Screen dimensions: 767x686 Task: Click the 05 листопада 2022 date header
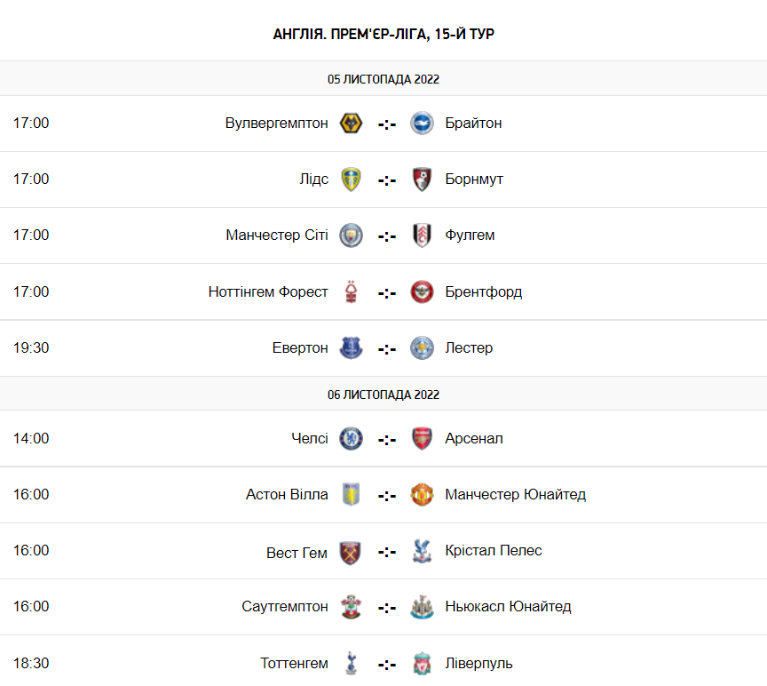383,79
